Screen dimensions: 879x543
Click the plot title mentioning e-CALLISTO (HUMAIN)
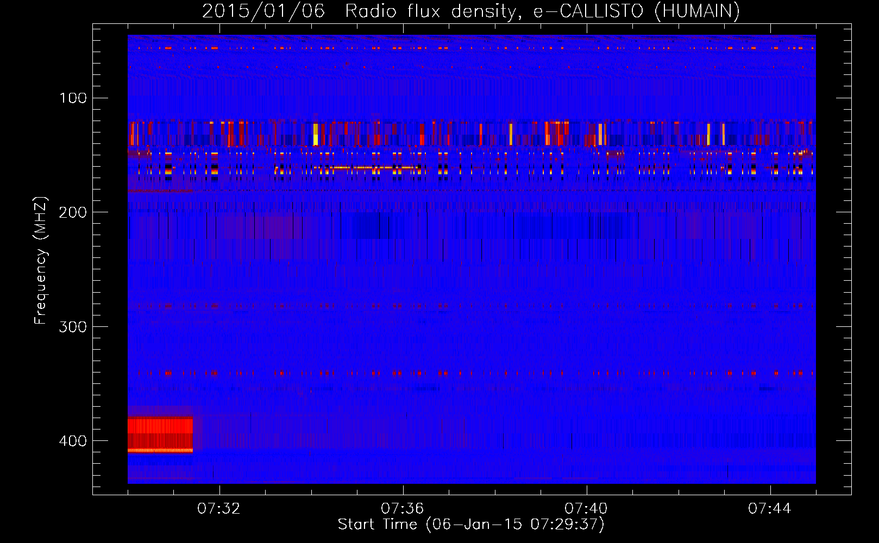tap(471, 11)
